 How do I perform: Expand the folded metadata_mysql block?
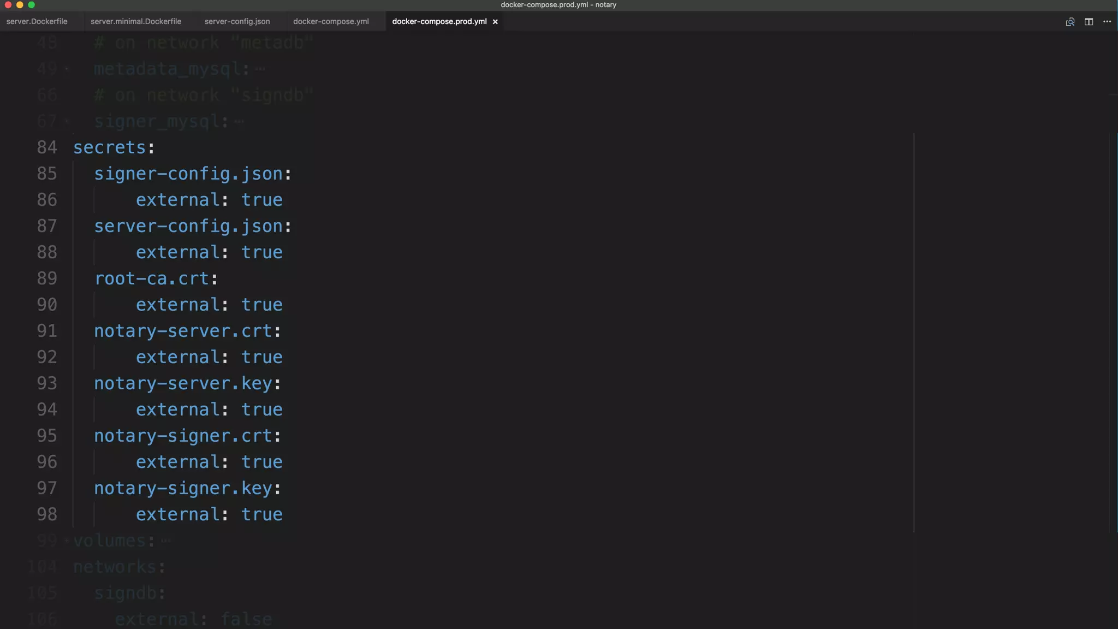point(67,69)
